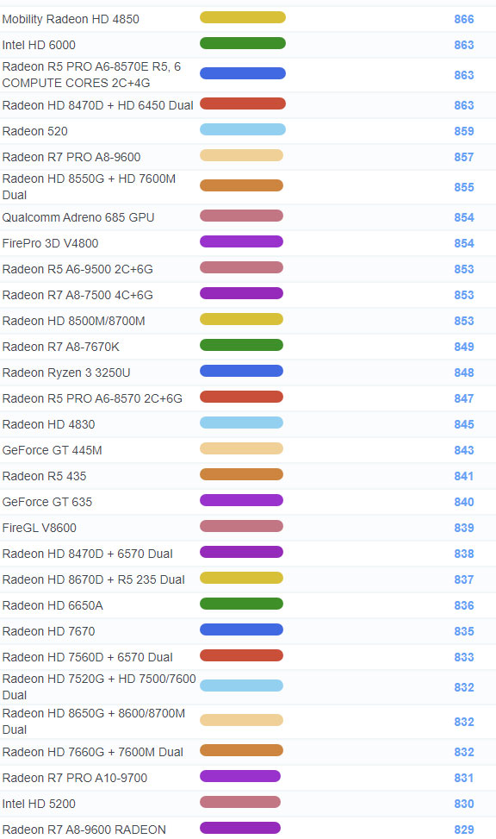Click score 866 for Mobility Radeon HD 4850
Image resolution: width=496 pixels, height=839 pixels.
click(x=464, y=19)
